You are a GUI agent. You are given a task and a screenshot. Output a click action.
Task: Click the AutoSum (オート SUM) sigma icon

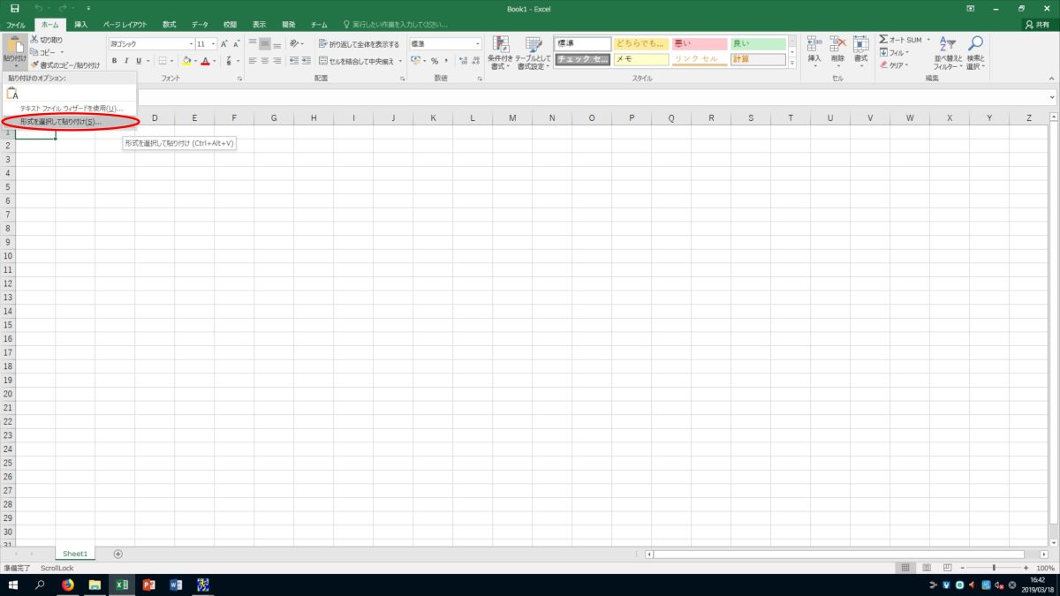(883, 40)
